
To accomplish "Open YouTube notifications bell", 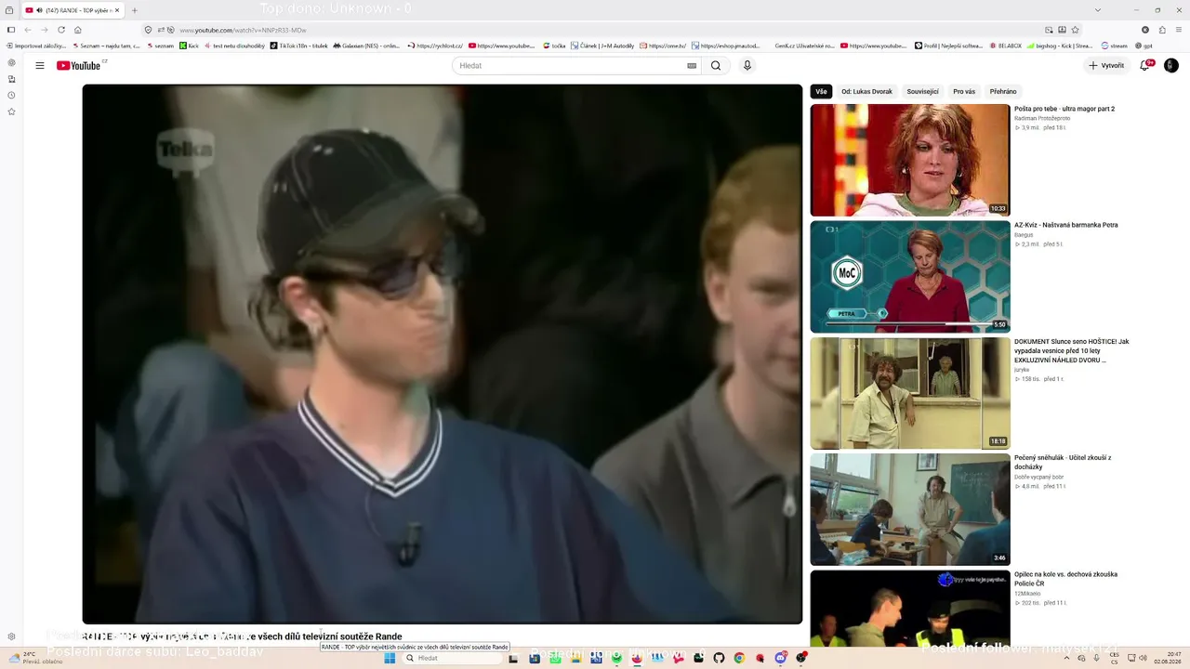I will (x=1145, y=66).
